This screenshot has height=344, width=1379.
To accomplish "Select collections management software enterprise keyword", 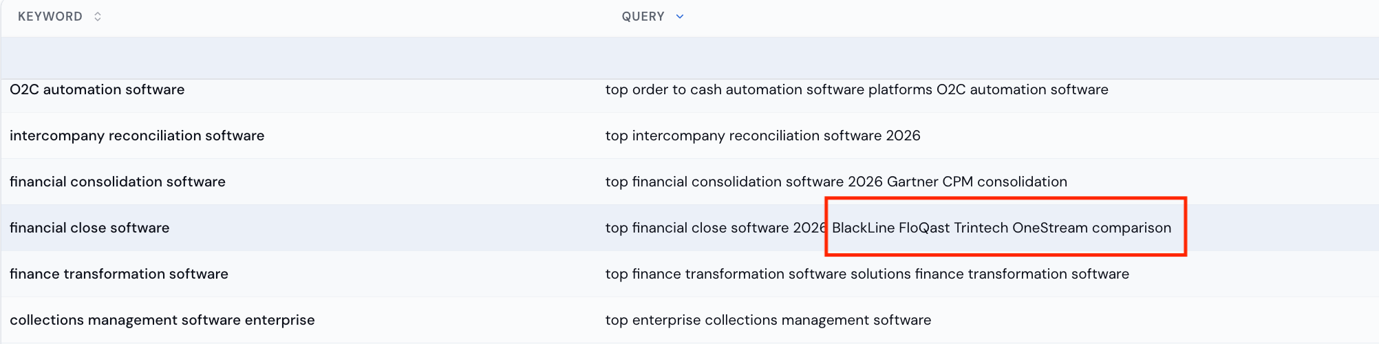I will tap(162, 320).
